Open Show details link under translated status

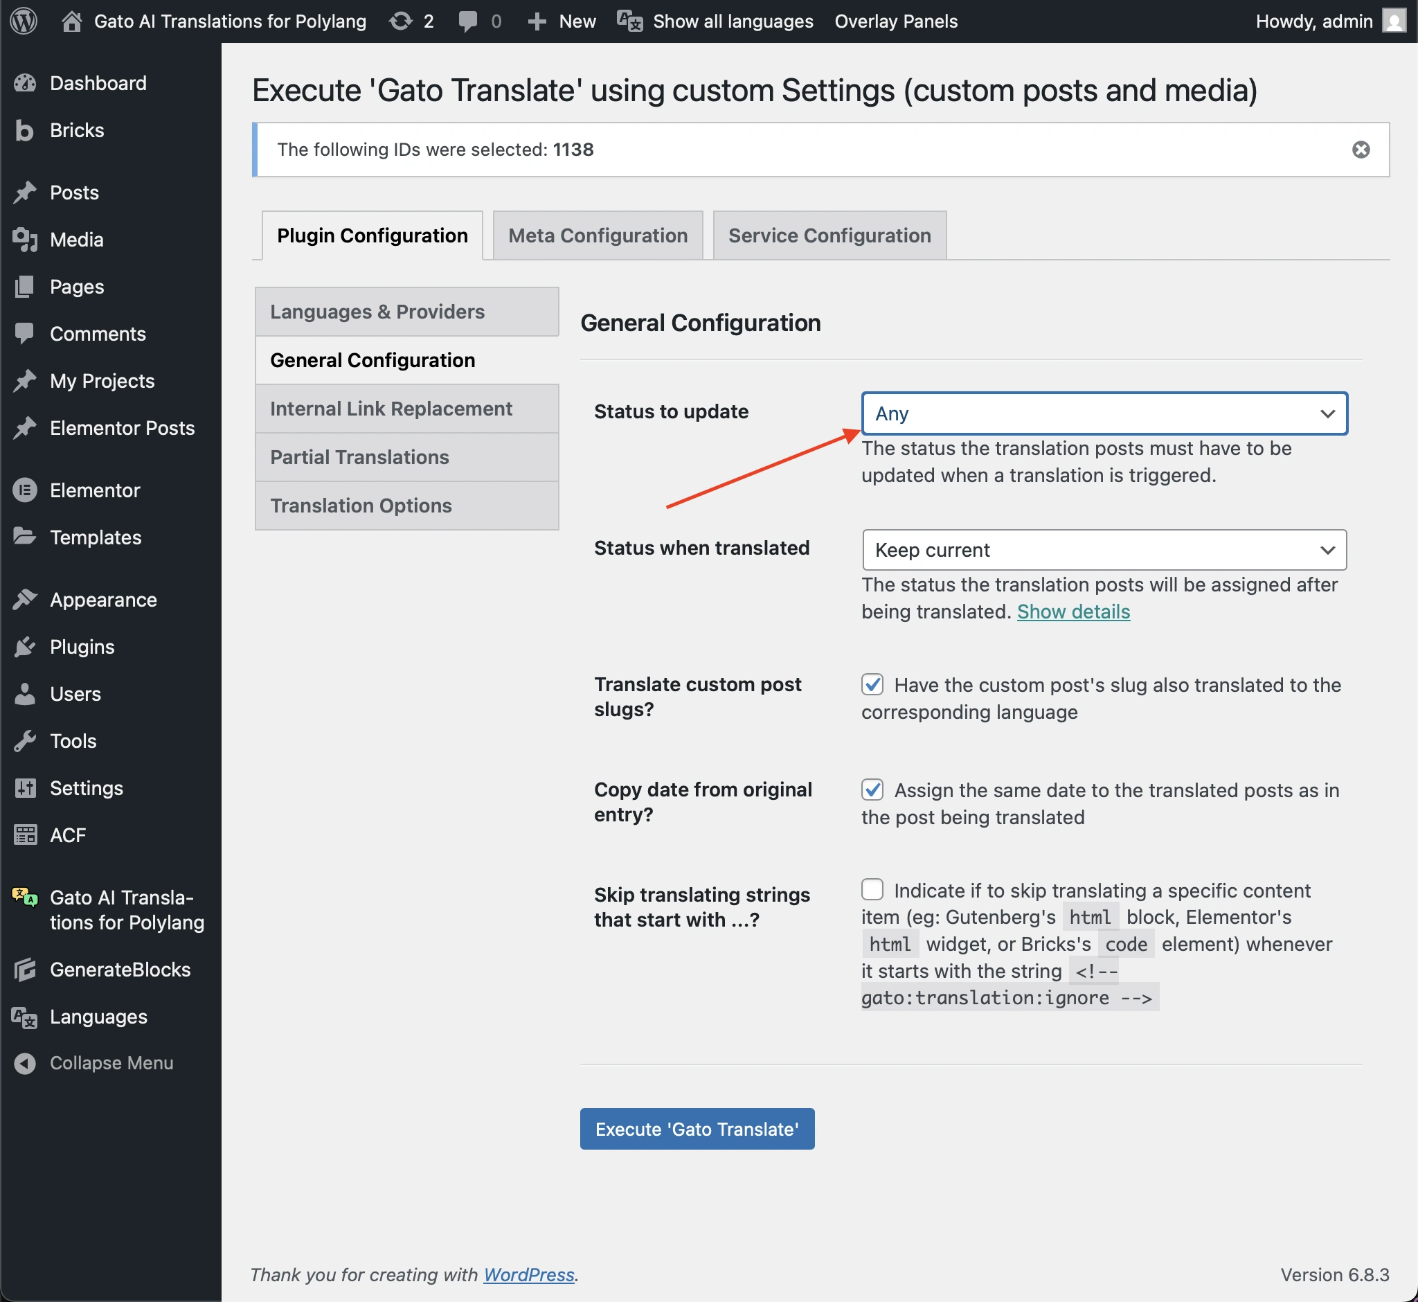pos(1073,612)
